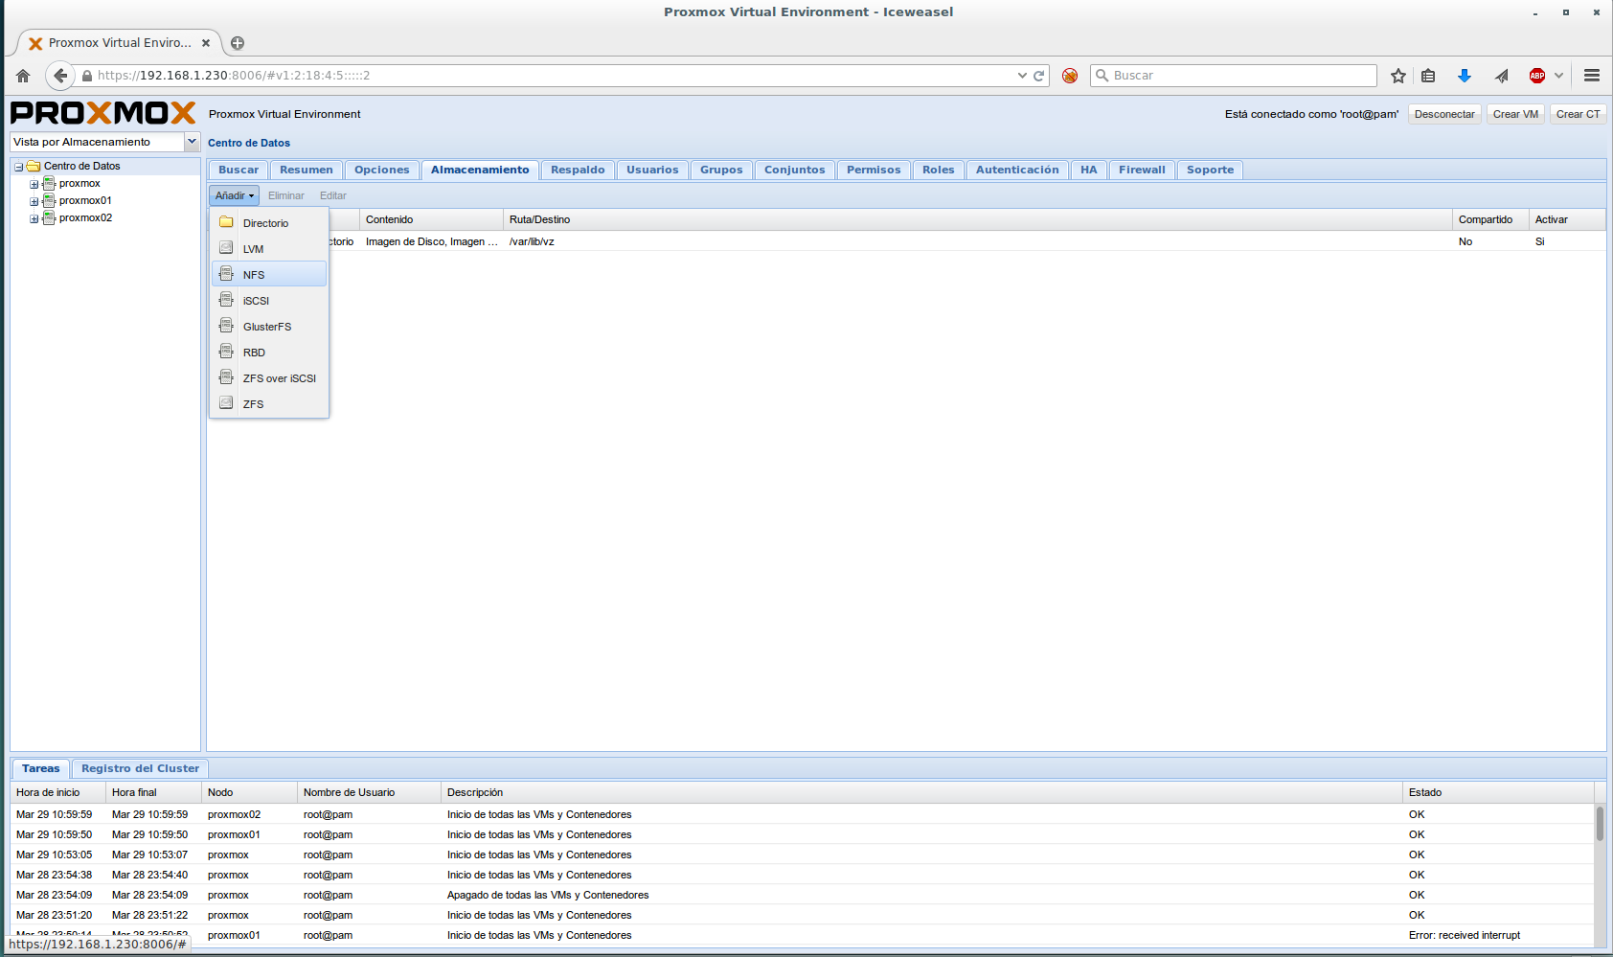Screen dimensions: 1613x957
Task: Open the Registro del Cluster tab
Action: tap(140, 768)
